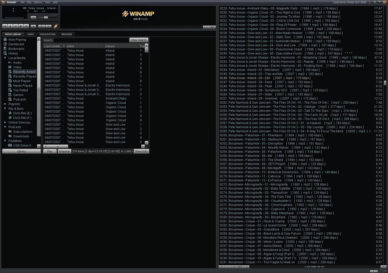
Task: Click the Clear Search button
Action: click(139, 40)
